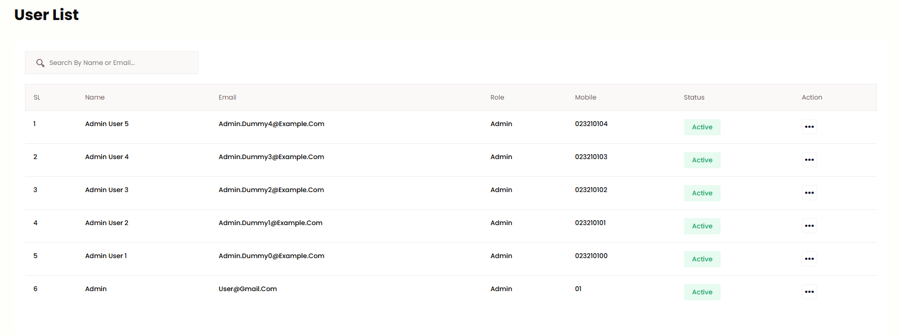Click Active status badge for Admin User 3
The width and height of the screenshot is (899, 336).
click(702, 193)
